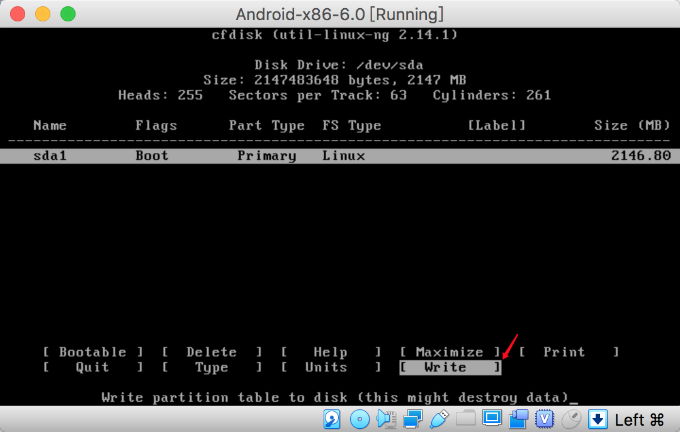The height and width of the screenshot is (432, 680).
Task: Click the Left Command host key indicator
Action: 638,419
